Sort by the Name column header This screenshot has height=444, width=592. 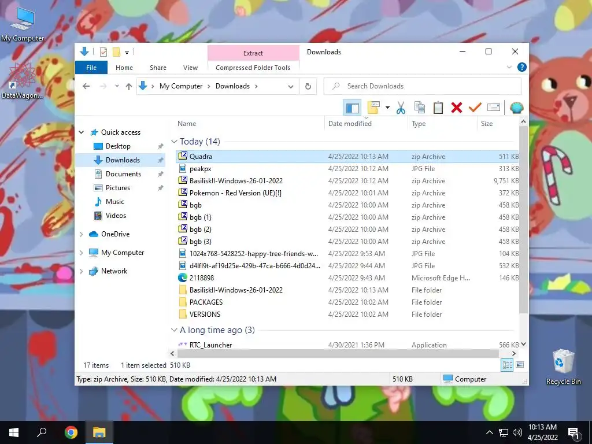click(249, 124)
